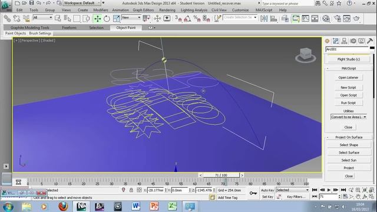Switch to Graphite Modeling Tools tab
Screen dimensions: 377x212
click(x=30, y=28)
